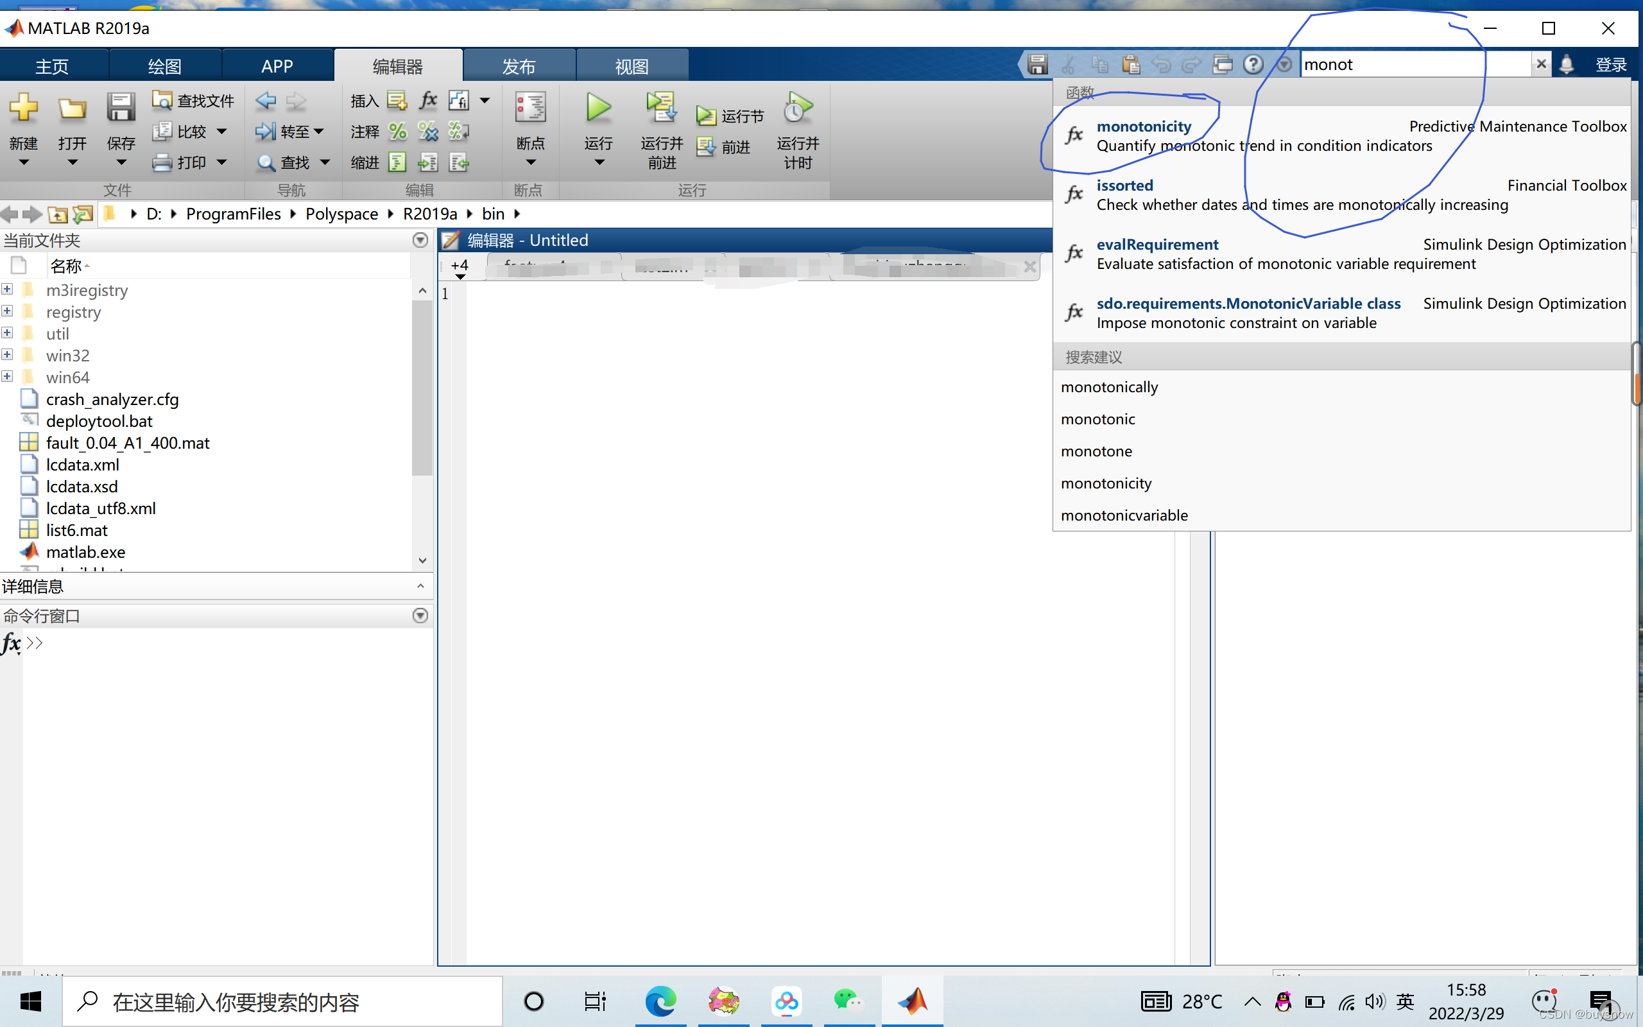Click the browse for folder icon

pos(83,214)
